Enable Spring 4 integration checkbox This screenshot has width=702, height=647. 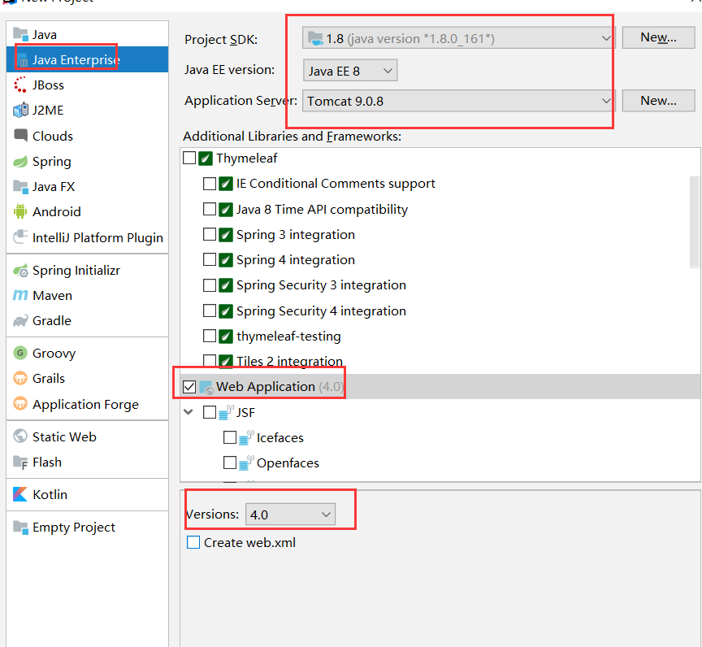point(210,260)
